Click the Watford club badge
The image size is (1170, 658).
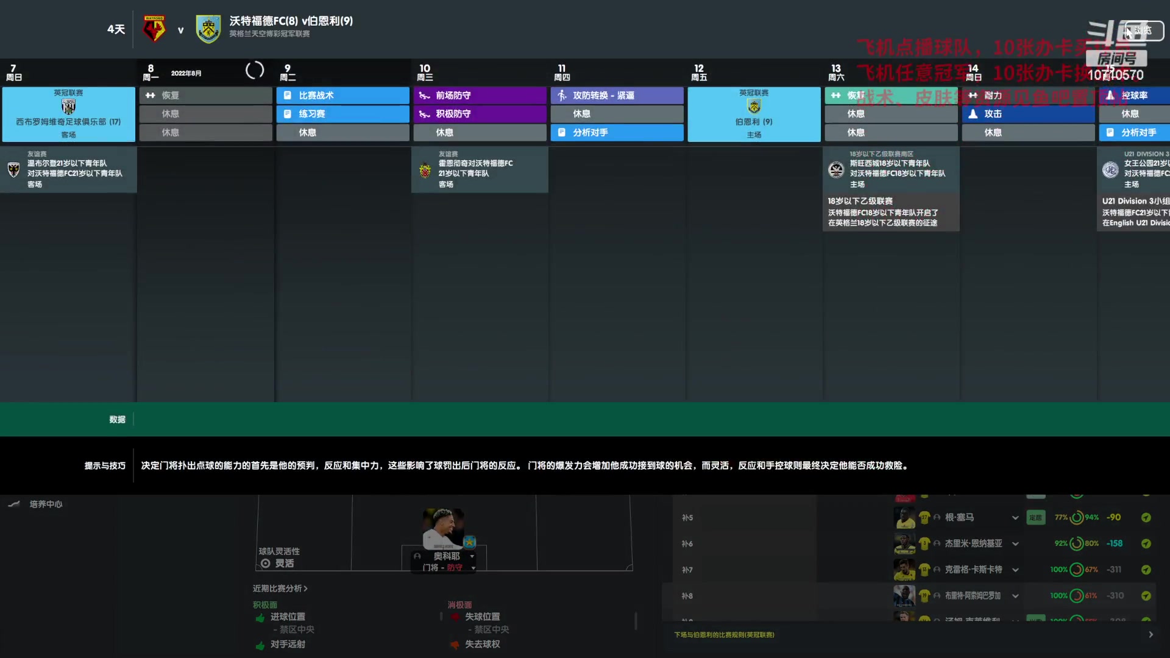point(154,29)
